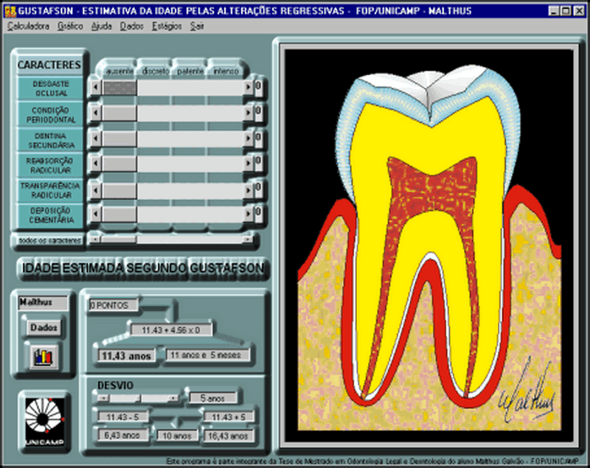Click the UNICAMP logo

click(44, 422)
